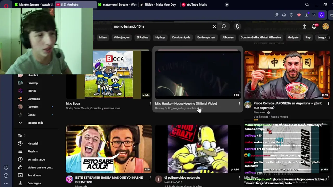This screenshot has height=187, width=333.
Task: Play the ESTO SABE A CUL thumbnail
Action: coord(109,149)
